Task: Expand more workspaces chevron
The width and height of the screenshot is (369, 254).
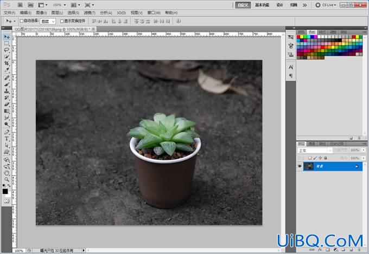Action: pyautogui.click(x=305, y=5)
